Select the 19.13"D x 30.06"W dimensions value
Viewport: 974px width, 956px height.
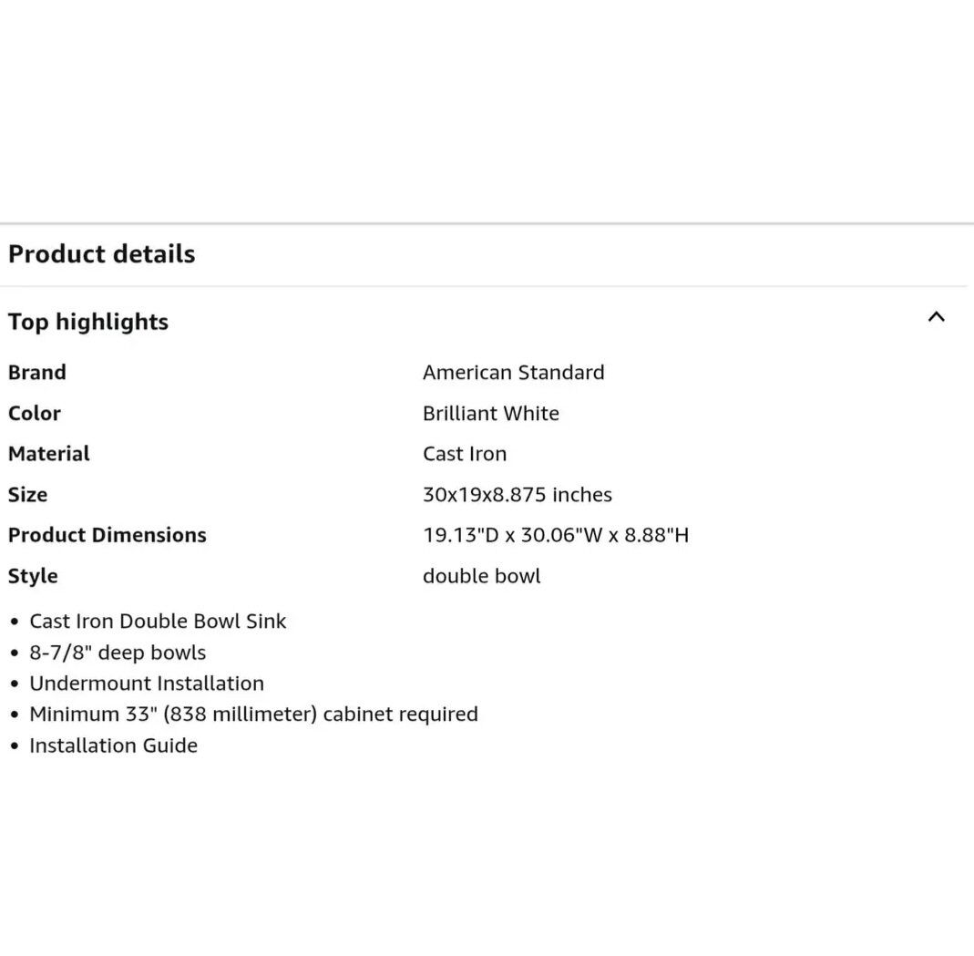pyautogui.click(x=555, y=535)
